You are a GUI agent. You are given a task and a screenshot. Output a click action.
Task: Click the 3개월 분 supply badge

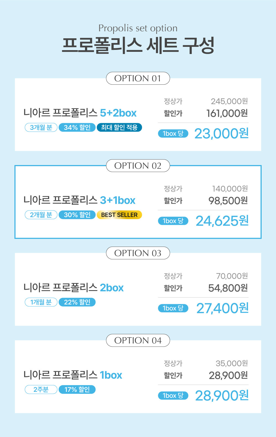(41, 128)
